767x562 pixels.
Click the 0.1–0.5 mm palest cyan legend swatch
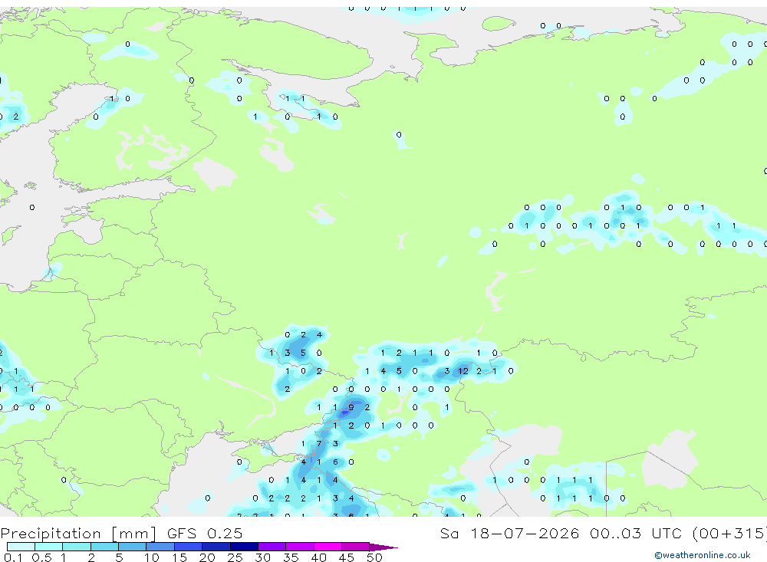21,547
